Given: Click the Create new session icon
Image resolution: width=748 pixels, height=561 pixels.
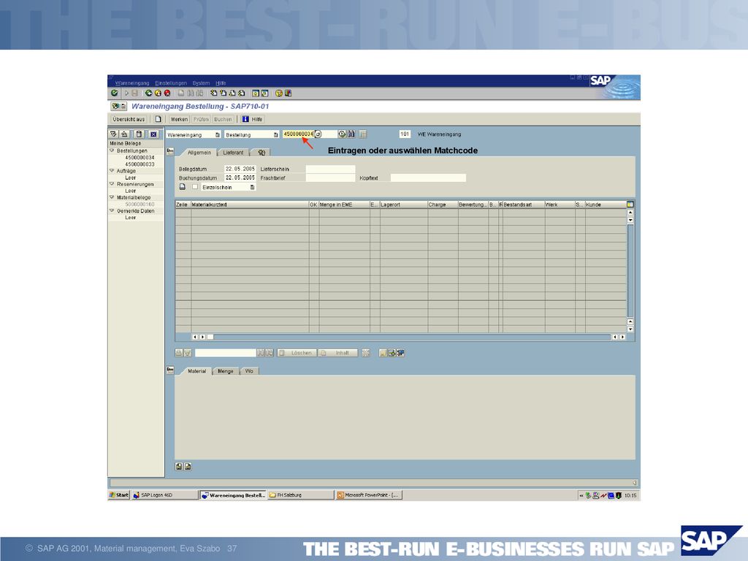Looking at the screenshot, I should (x=255, y=93).
